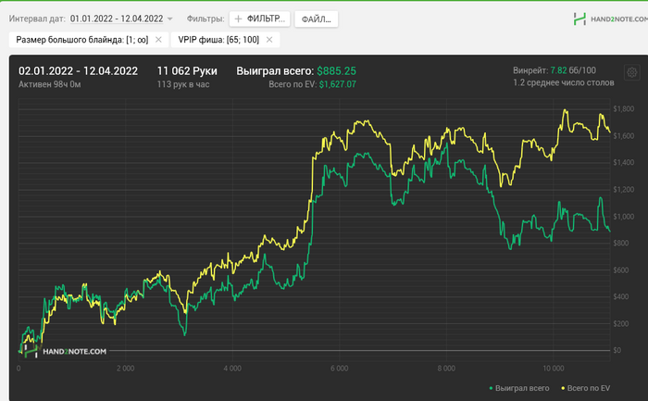This screenshot has height=401, width=648.
Task: Toggle the Выиграл всего legend series
Action: 519,388
